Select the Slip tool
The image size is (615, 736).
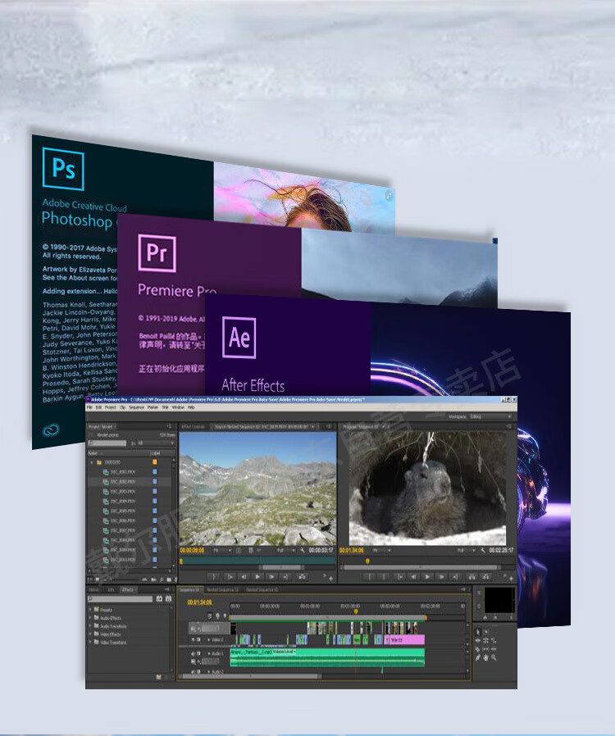486,649
